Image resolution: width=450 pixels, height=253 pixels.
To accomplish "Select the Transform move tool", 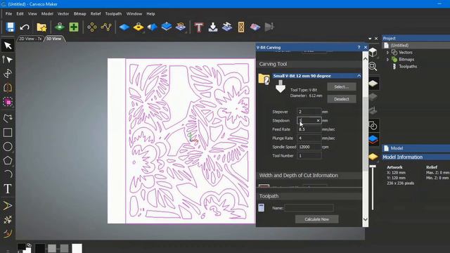I will pyautogui.click(x=8, y=74).
